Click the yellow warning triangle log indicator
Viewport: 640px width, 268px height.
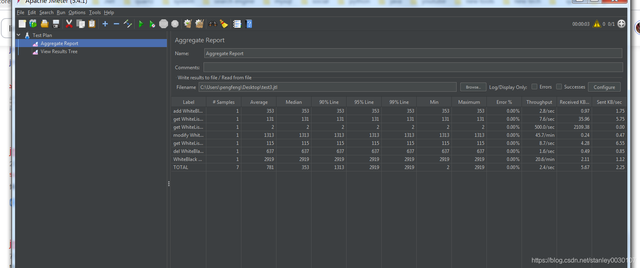(597, 24)
